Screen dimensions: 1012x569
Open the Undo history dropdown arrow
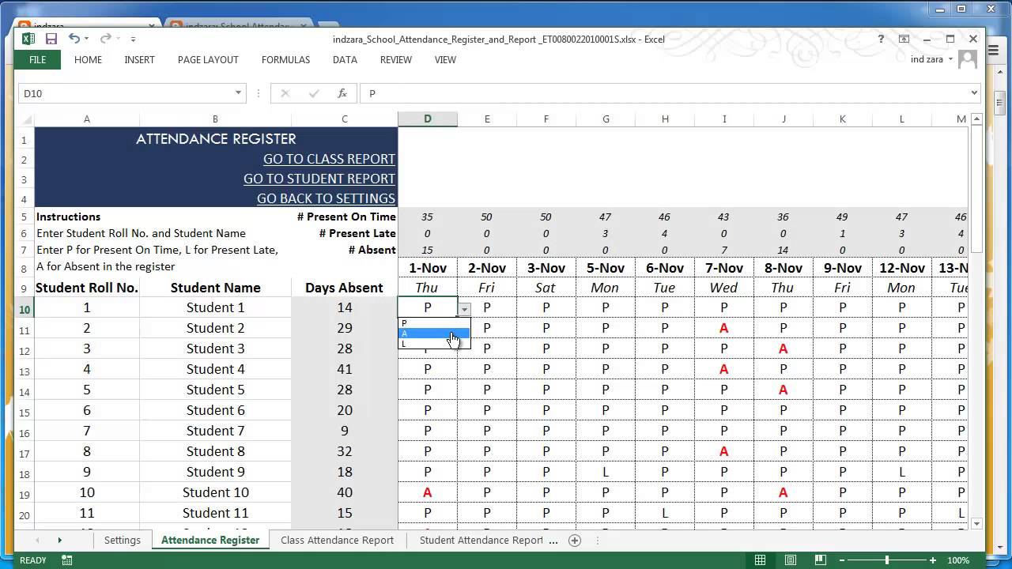87,39
